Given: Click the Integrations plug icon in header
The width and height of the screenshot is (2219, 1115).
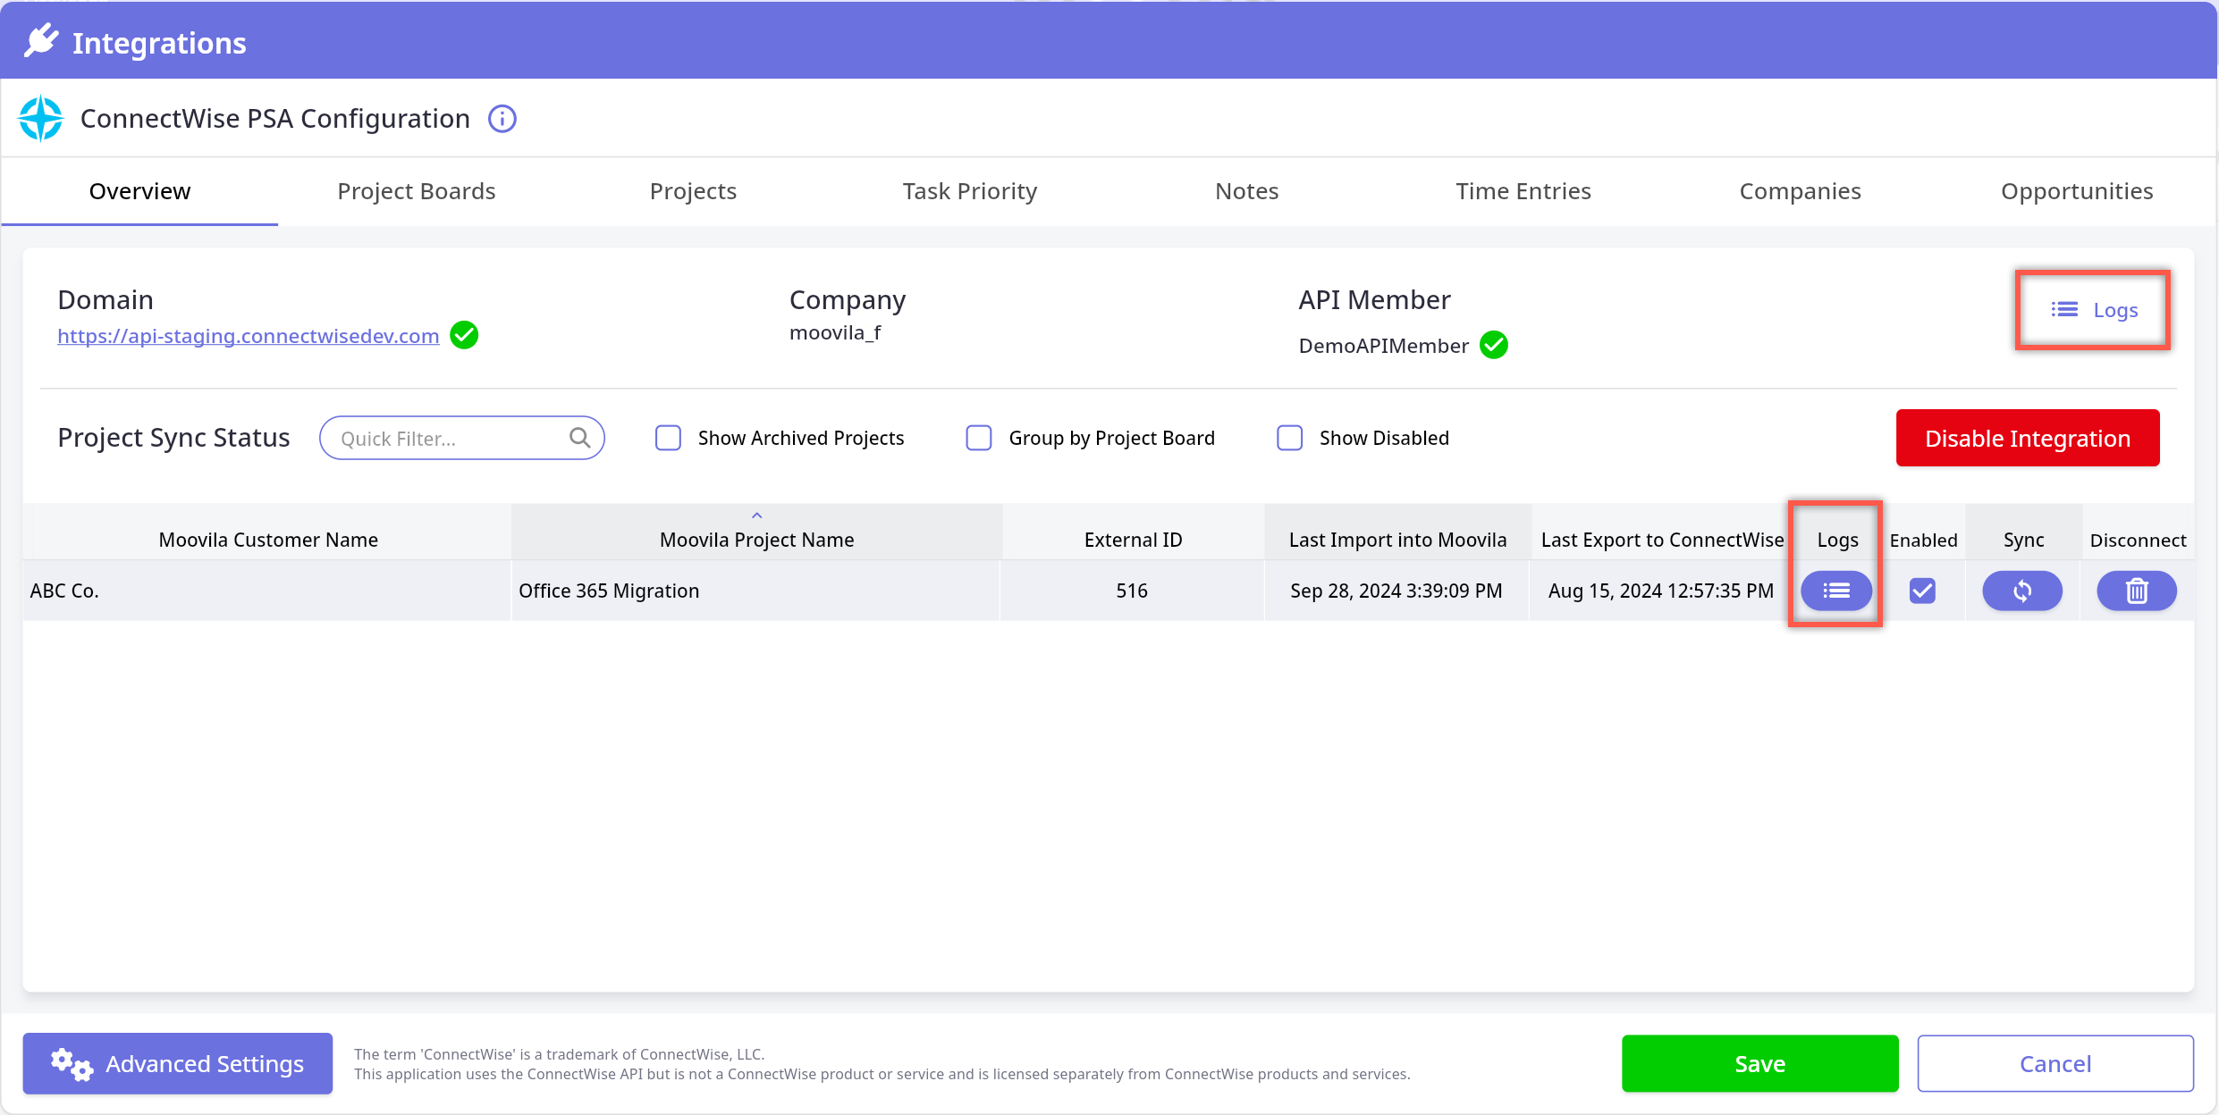Looking at the screenshot, I should point(41,41).
